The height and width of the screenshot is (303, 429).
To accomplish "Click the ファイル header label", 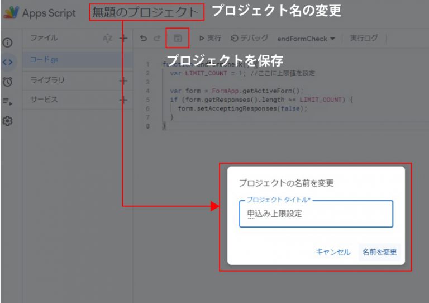I will (x=44, y=37).
